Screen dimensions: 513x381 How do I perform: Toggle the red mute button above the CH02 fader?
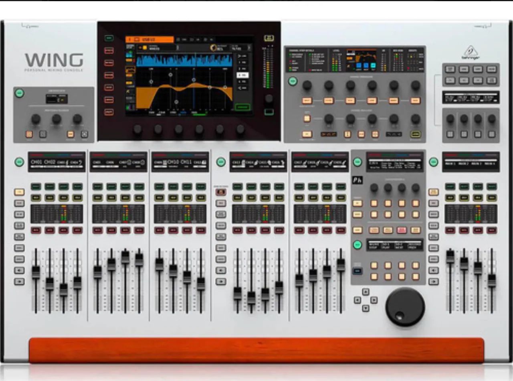[x=50, y=230]
